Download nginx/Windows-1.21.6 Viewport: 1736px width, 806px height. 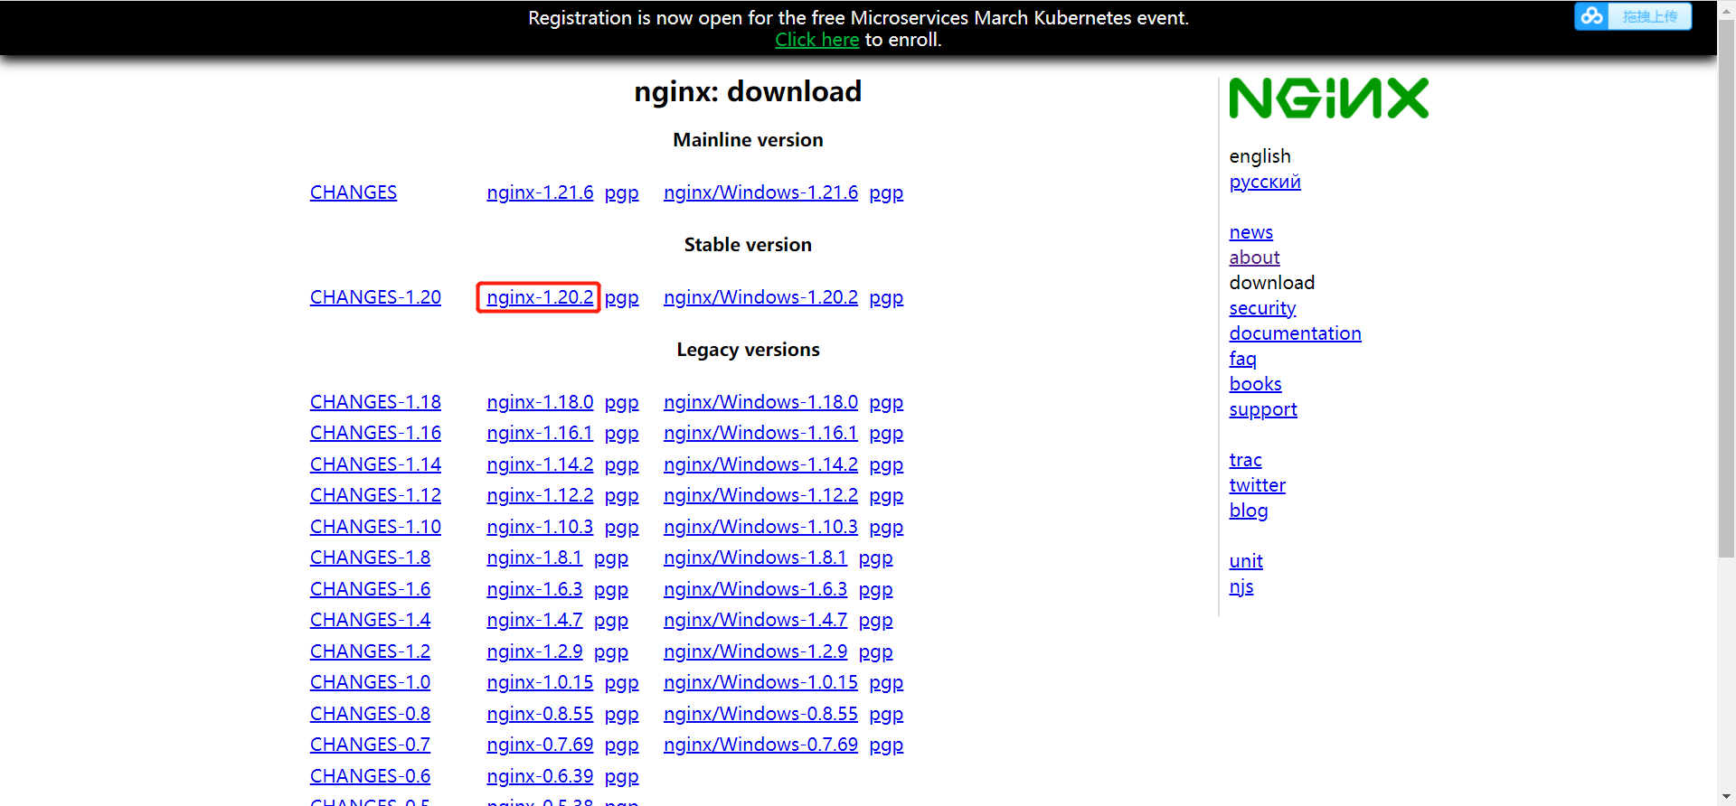pyautogui.click(x=760, y=192)
